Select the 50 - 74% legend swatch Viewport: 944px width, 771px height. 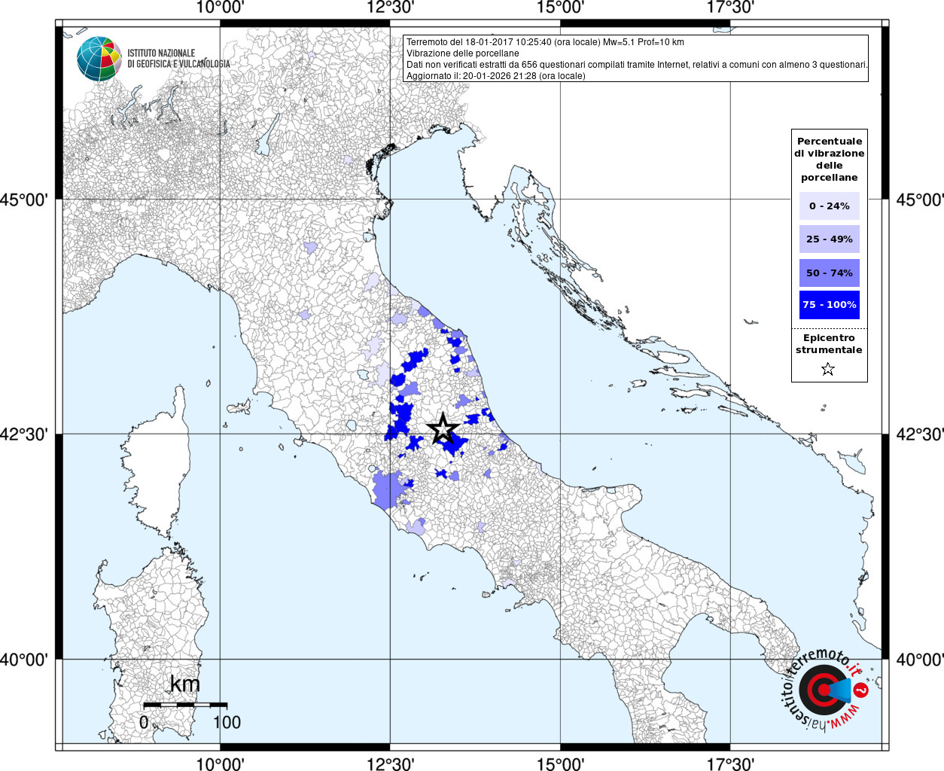point(829,273)
